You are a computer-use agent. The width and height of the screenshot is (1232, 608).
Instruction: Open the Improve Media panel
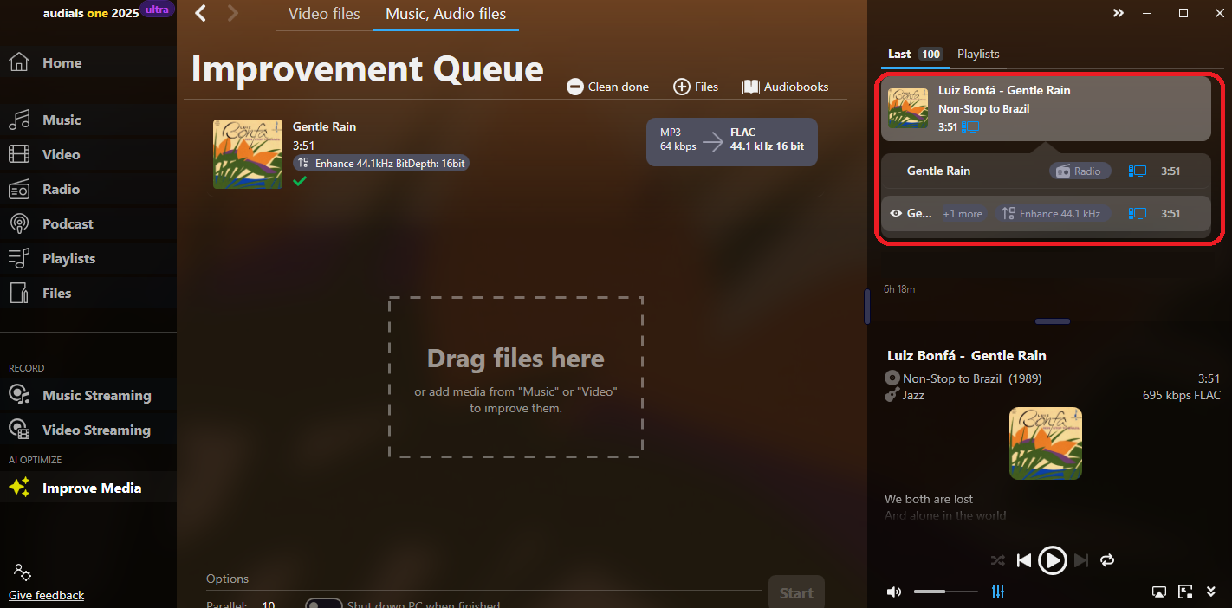pyautogui.click(x=92, y=488)
